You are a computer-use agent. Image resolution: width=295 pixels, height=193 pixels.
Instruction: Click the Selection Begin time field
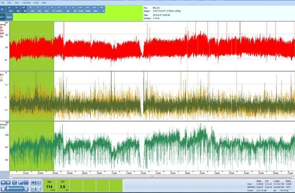pyautogui.click(x=259, y=187)
